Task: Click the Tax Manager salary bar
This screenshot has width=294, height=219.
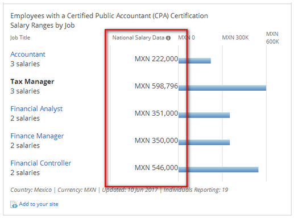Action: [x=222, y=88]
